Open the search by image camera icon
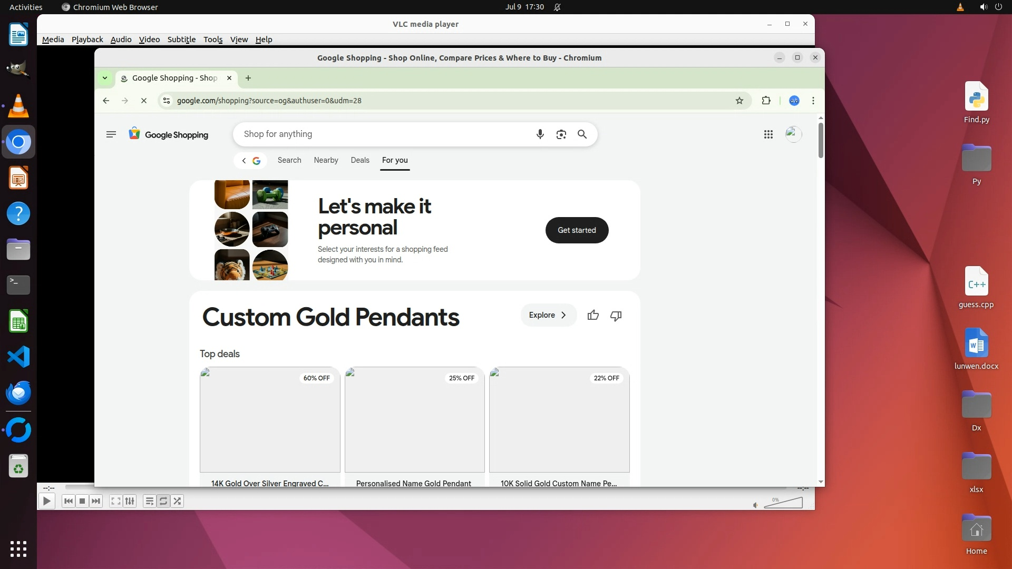The width and height of the screenshot is (1012, 569). pos(561,134)
